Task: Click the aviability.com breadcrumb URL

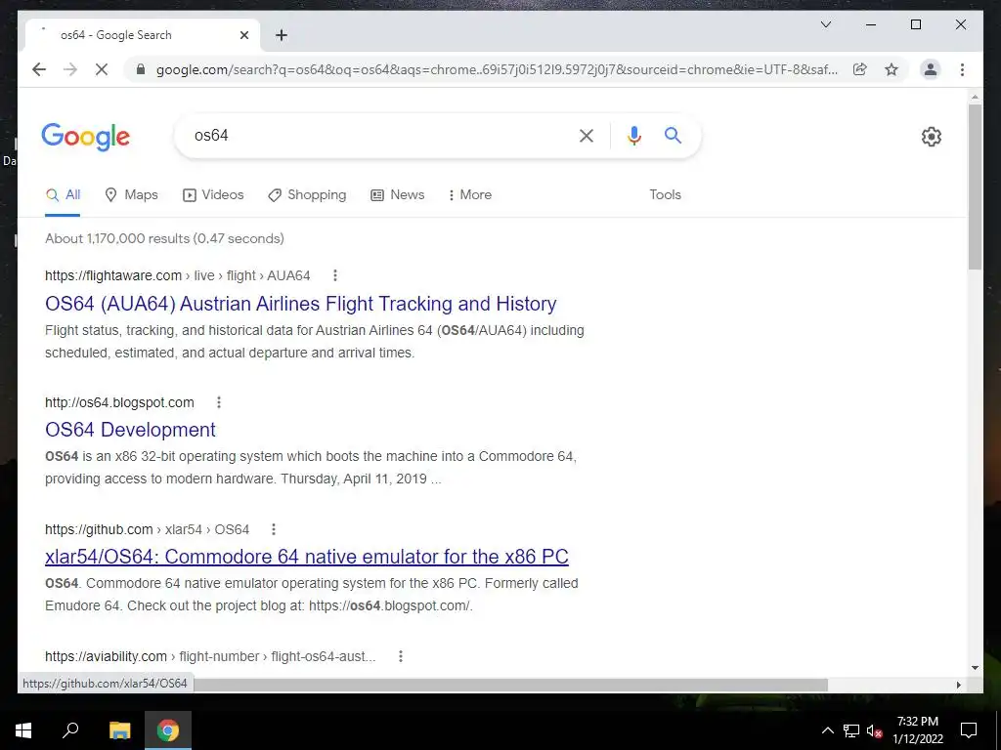Action: coord(210,656)
